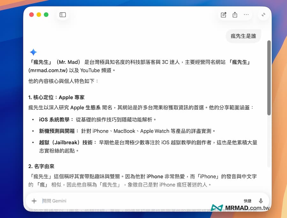Select the user message bubble 瘋先生是誰

click(x=243, y=36)
